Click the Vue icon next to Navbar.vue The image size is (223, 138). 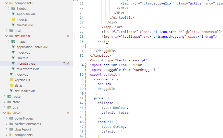pos(13,25)
